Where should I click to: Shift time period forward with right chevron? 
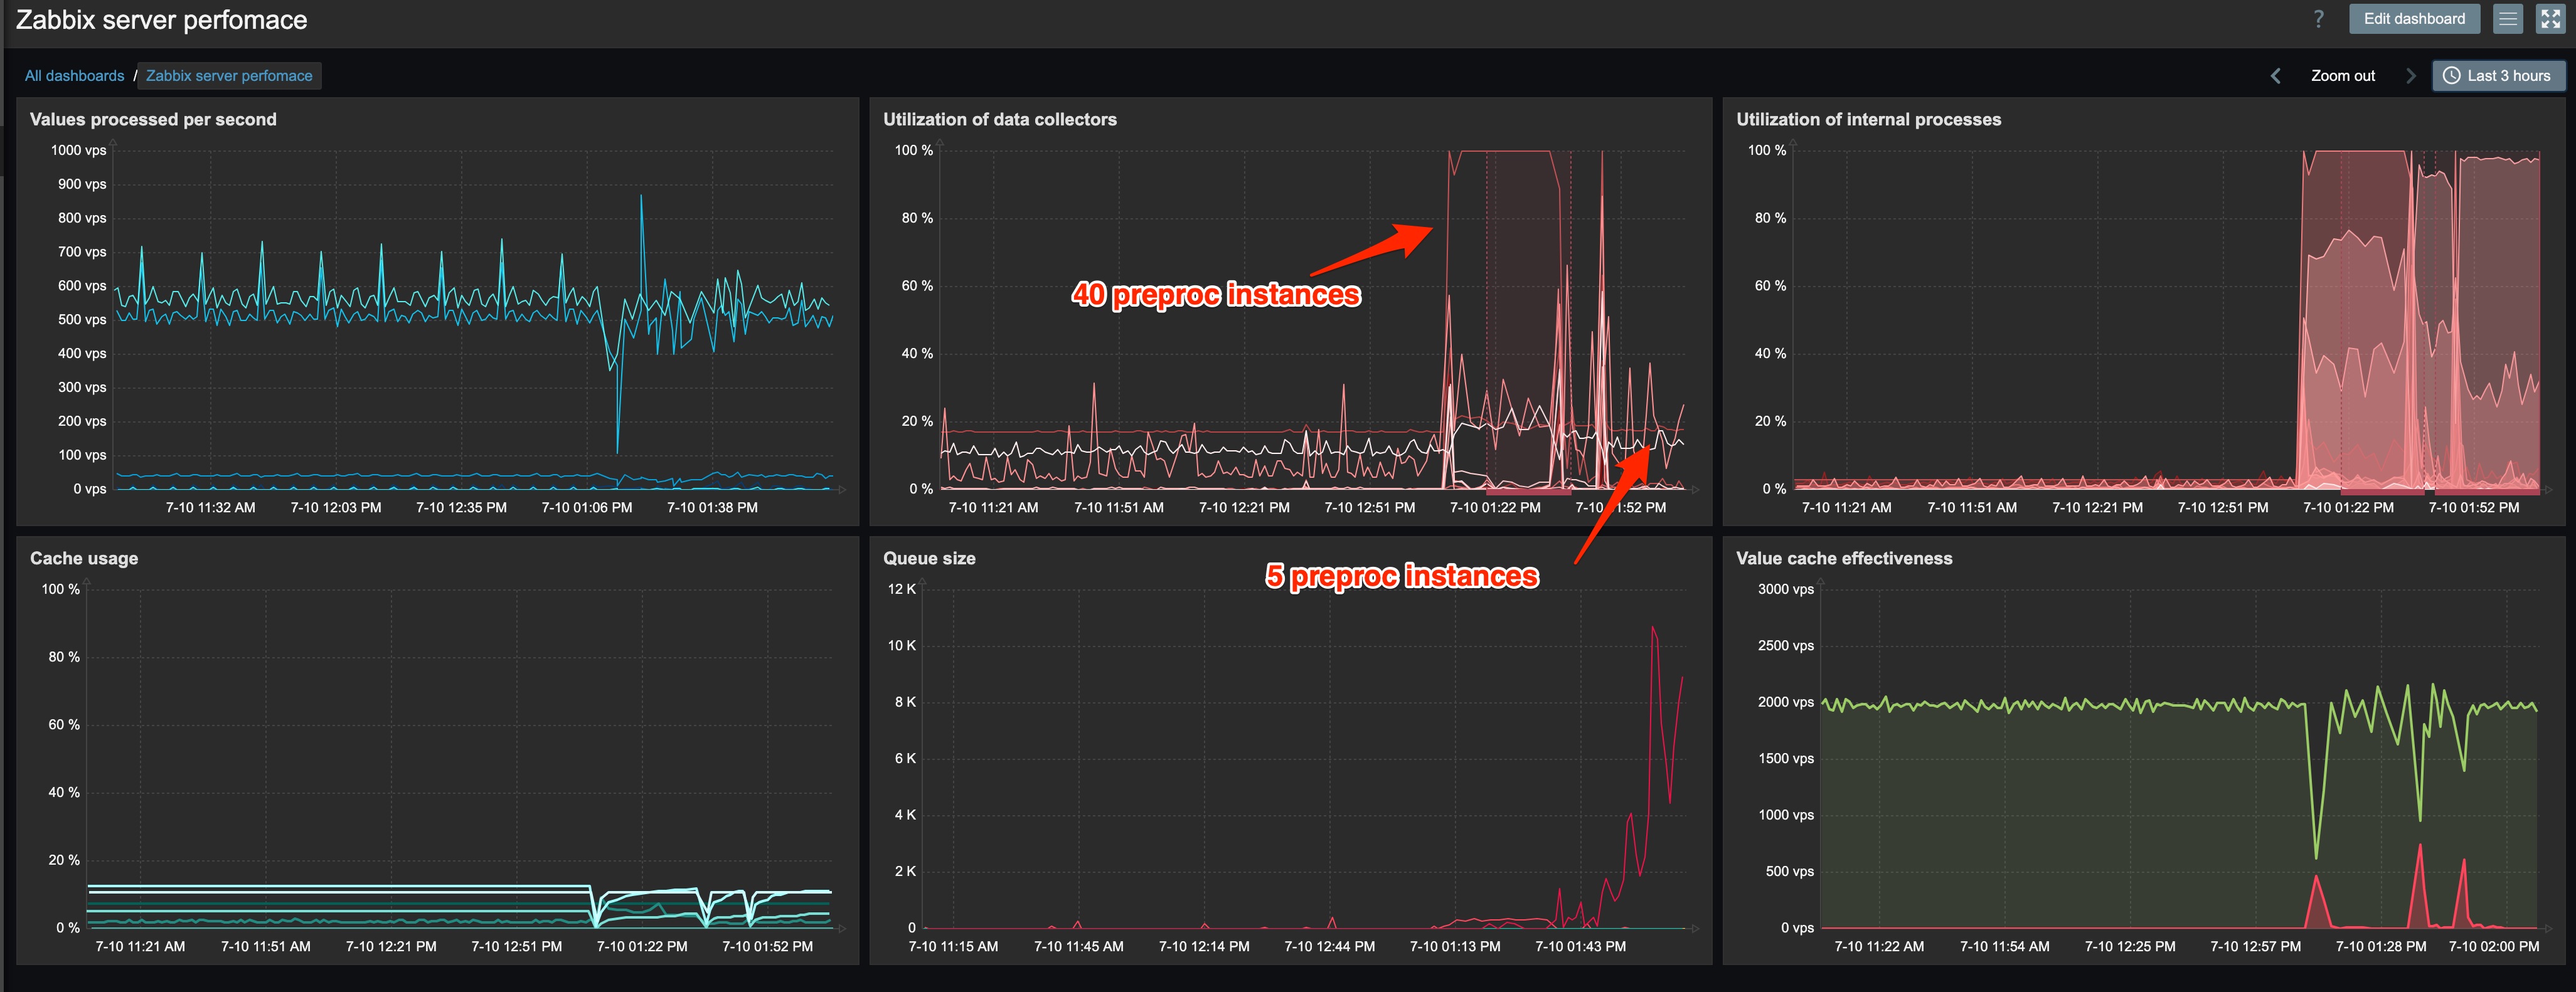click(2410, 76)
